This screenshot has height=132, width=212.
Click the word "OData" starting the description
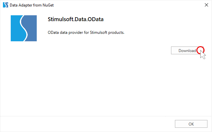[53, 33]
